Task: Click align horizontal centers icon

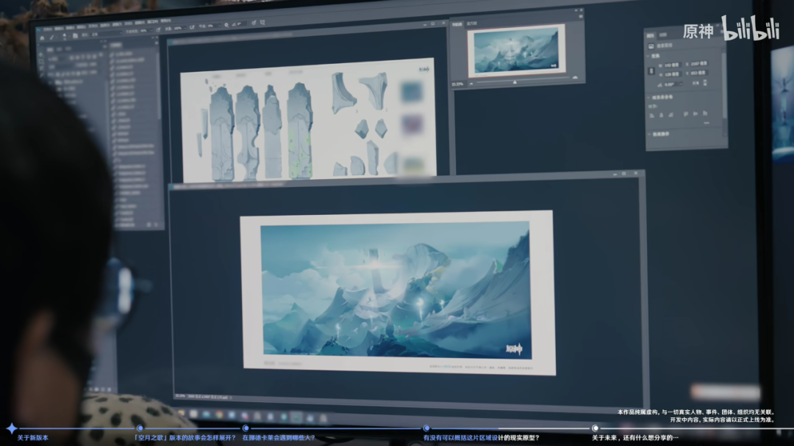Action: (662, 115)
